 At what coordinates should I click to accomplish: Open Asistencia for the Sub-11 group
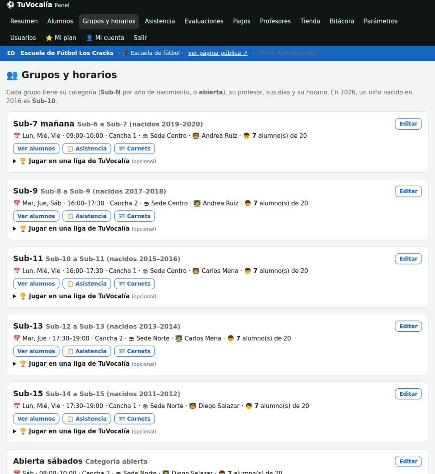87,284
